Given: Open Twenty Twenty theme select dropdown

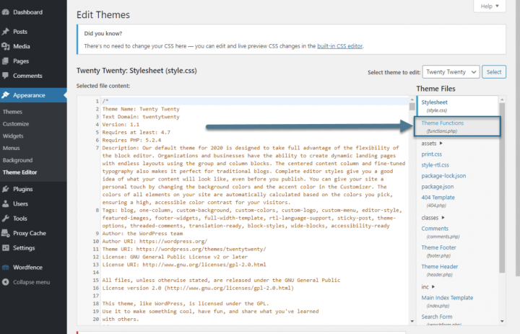Looking at the screenshot, I should pyautogui.click(x=451, y=72).
